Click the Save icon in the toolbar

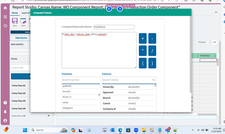(x=15, y=21)
